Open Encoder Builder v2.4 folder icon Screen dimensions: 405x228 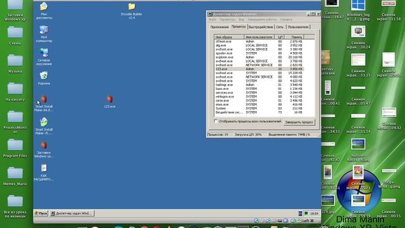click(132, 6)
